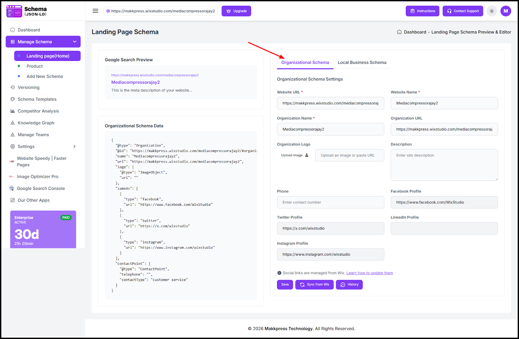519x339 pixels.
Task: Open Image Optimizer Pro in sidebar
Action: pyautogui.click(x=38, y=177)
